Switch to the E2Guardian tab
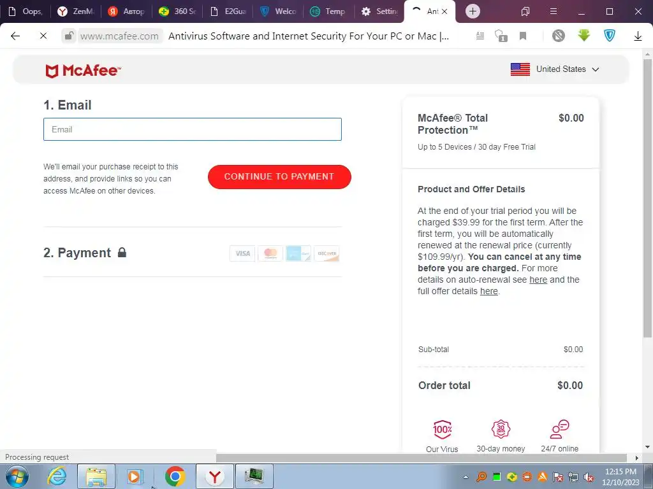 pos(228,11)
